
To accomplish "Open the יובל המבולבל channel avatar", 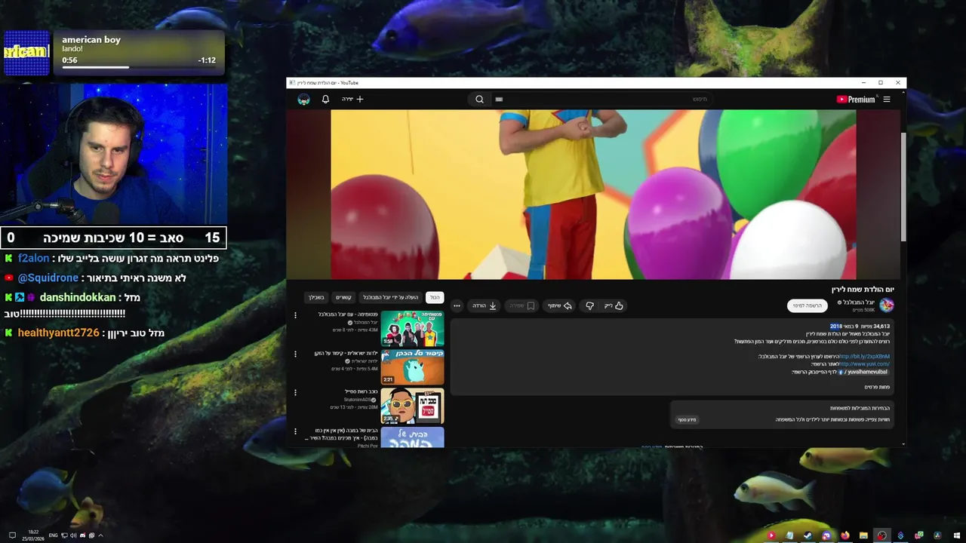I will click(x=887, y=305).
